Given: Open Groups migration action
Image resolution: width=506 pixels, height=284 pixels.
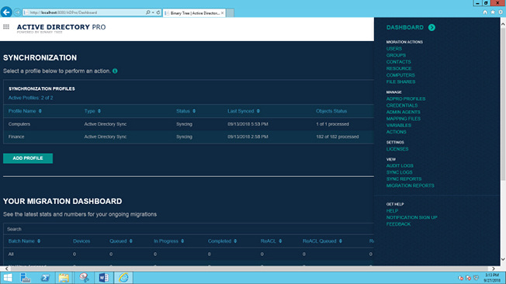Looking at the screenshot, I should [x=396, y=55].
